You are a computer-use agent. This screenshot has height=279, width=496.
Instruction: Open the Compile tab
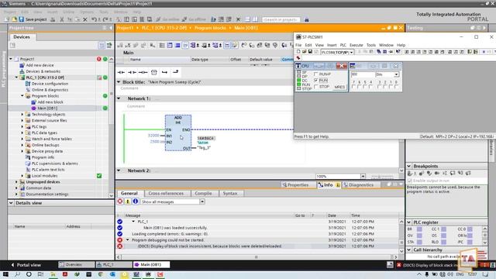coord(203,193)
